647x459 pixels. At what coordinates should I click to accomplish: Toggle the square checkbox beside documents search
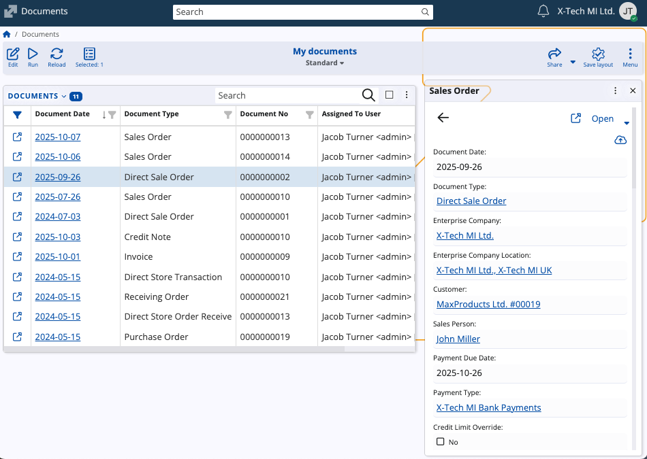(x=390, y=95)
